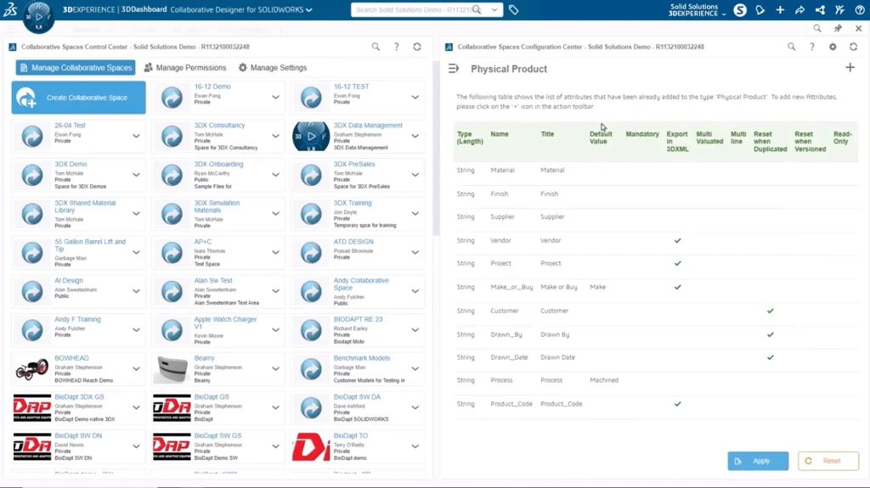Expand the 3DX Training space chevron
The width and height of the screenshot is (870, 488).
pyautogui.click(x=415, y=214)
